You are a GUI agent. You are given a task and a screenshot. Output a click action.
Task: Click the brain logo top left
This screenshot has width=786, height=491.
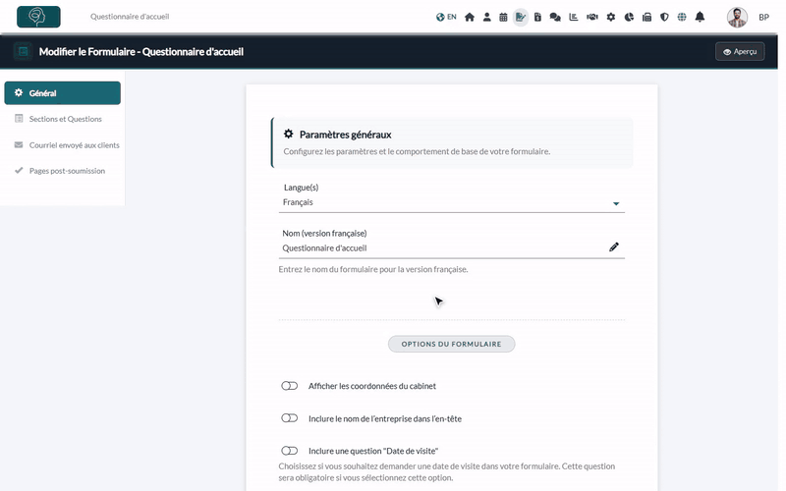(38, 17)
